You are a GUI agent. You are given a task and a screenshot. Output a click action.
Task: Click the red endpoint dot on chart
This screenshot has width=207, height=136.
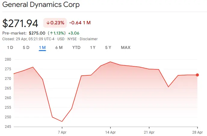pos(197,75)
